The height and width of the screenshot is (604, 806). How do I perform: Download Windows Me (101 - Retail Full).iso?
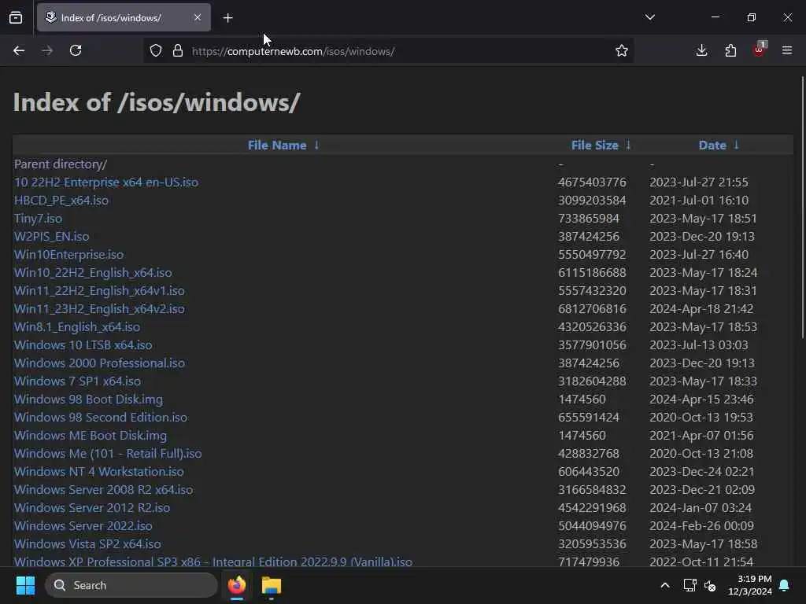point(108,454)
